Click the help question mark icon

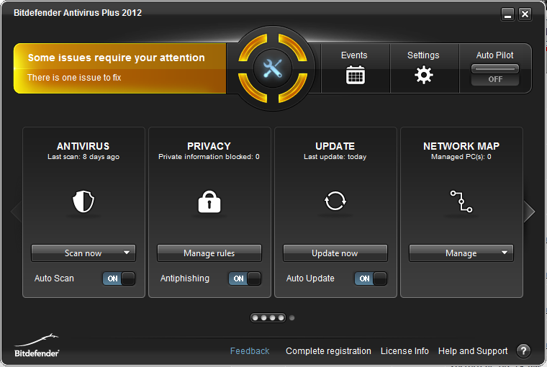(523, 350)
